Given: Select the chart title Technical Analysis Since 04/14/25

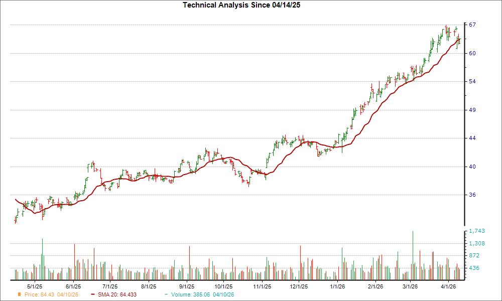Looking at the screenshot, I should pyautogui.click(x=242, y=6).
